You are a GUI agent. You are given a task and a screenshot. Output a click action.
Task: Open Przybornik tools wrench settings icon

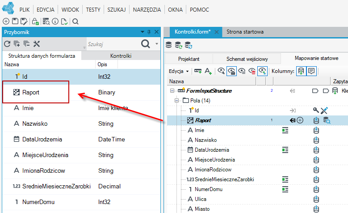37,44
